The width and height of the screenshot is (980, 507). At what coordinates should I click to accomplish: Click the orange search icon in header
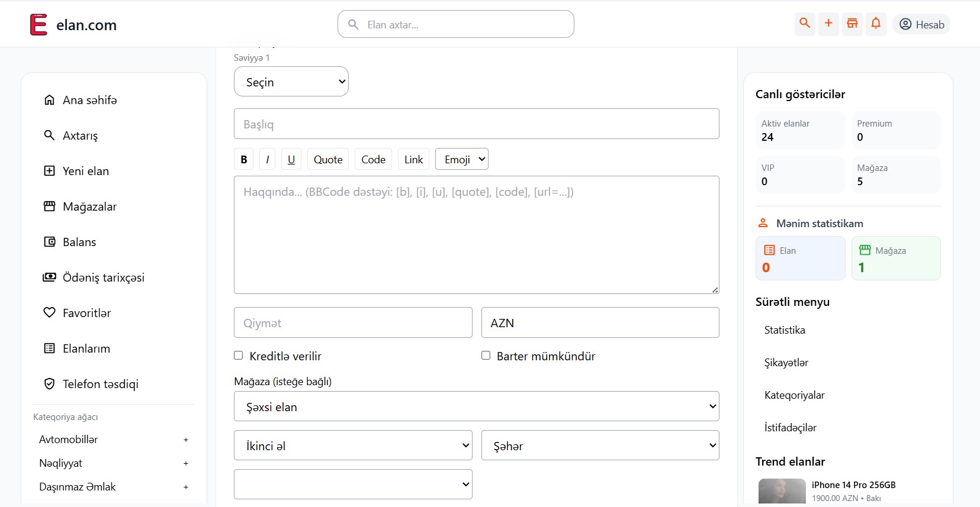coord(805,24)
